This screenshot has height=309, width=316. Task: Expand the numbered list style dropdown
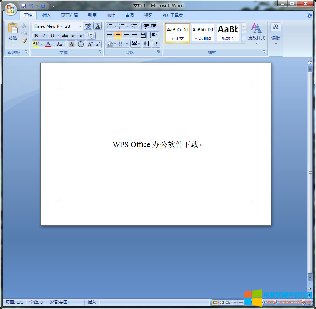[127, 26]
